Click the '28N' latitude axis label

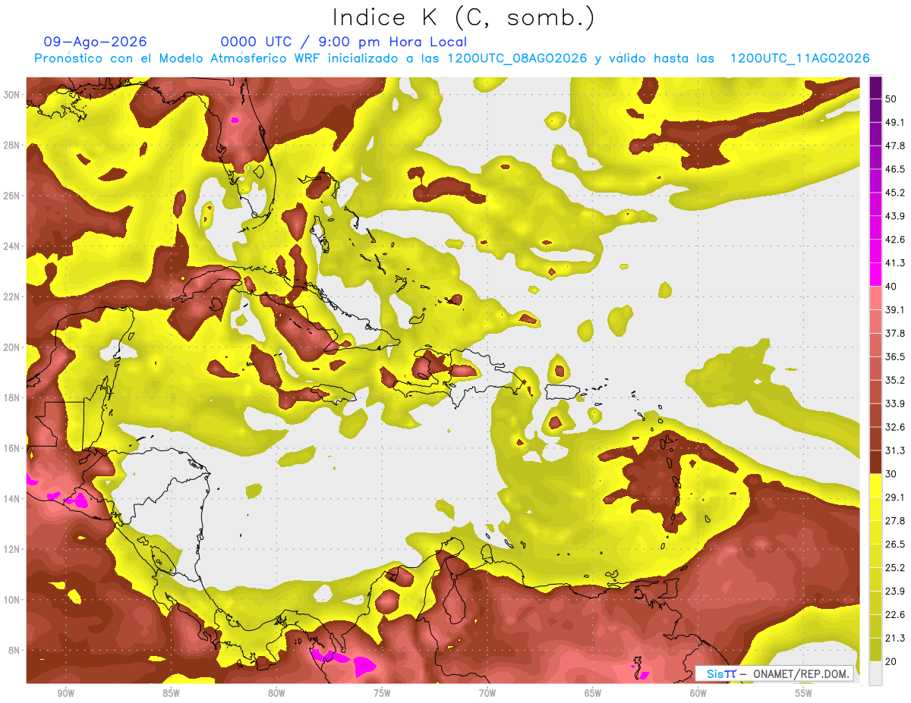click(11, 145)
